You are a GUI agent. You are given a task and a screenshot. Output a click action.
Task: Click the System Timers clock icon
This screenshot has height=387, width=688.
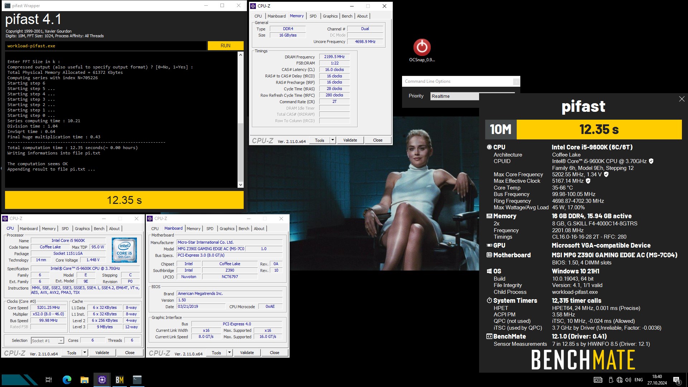click(x=489, y=300)
